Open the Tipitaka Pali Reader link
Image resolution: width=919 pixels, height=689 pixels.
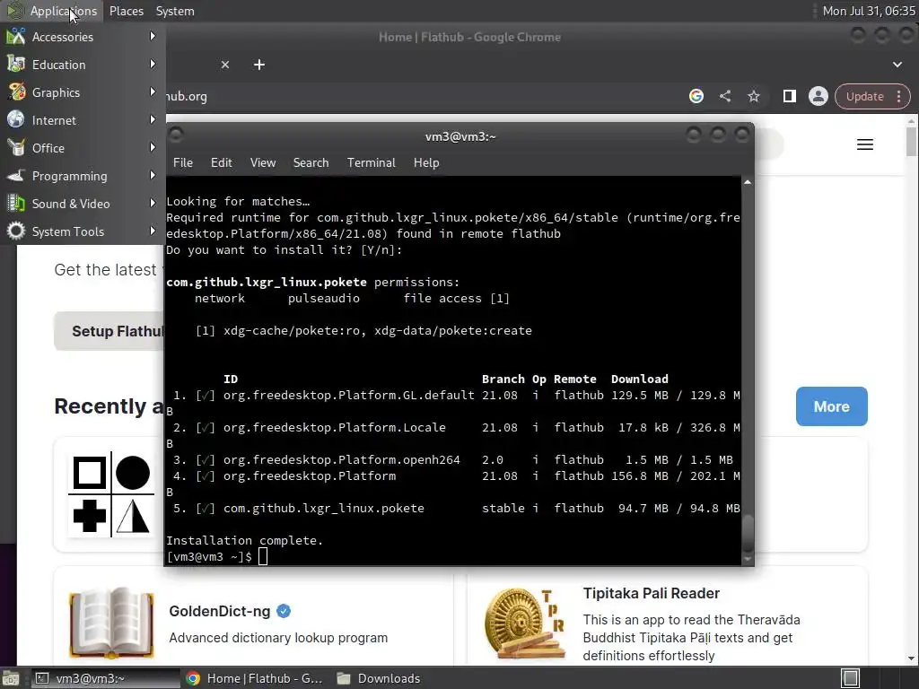coord(652,594)
